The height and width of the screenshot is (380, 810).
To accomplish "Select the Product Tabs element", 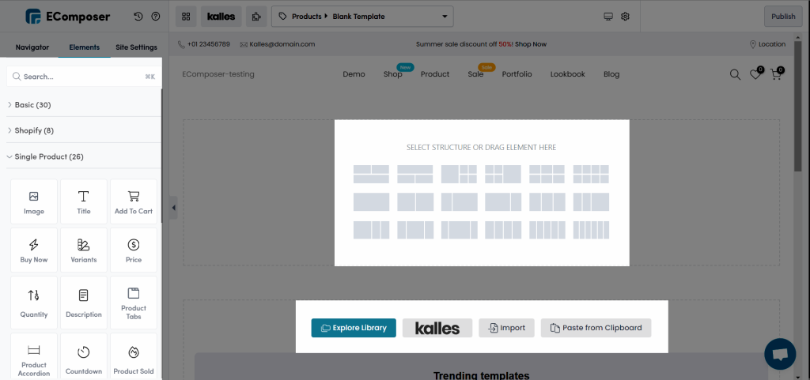I will [133, 303].
